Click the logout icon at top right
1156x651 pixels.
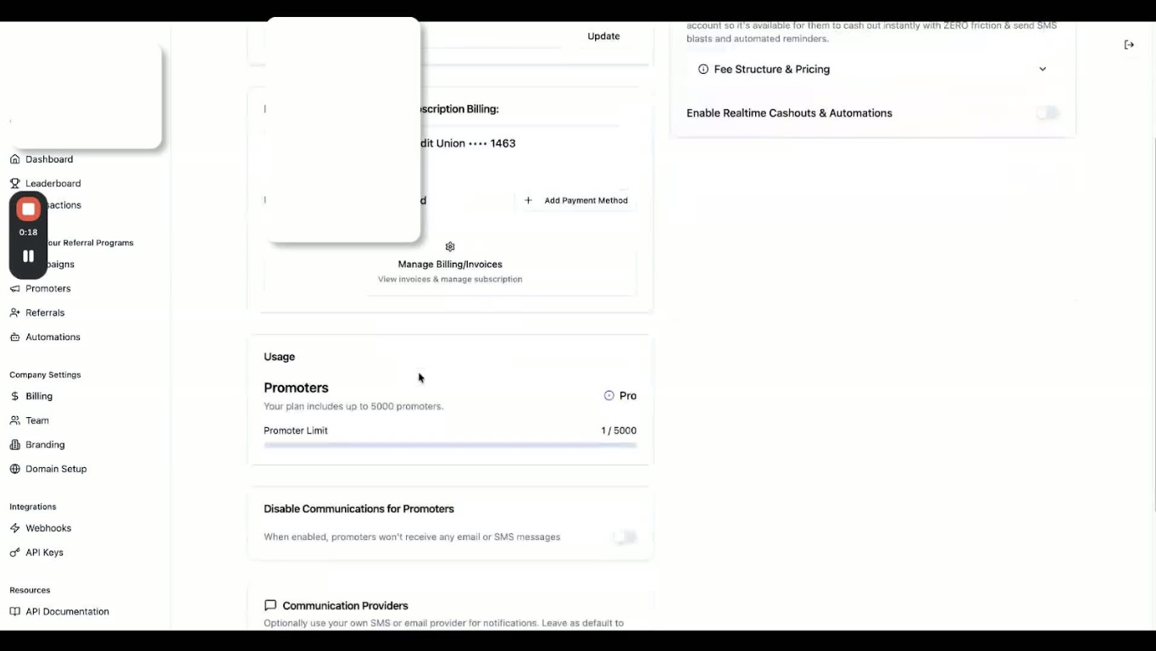pyautogui.click(x=1129, y=44)
